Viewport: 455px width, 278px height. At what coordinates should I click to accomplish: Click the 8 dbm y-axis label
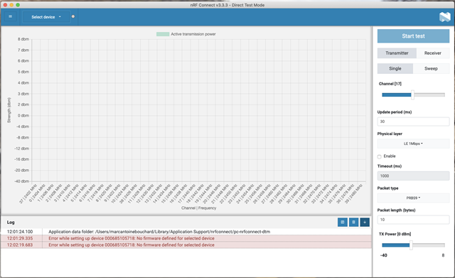[x=23, y=39]
